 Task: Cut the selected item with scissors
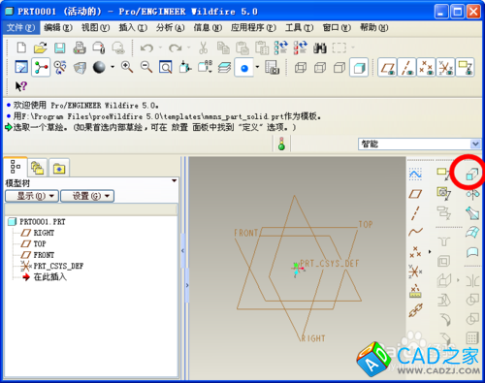(x=203, y=48)
